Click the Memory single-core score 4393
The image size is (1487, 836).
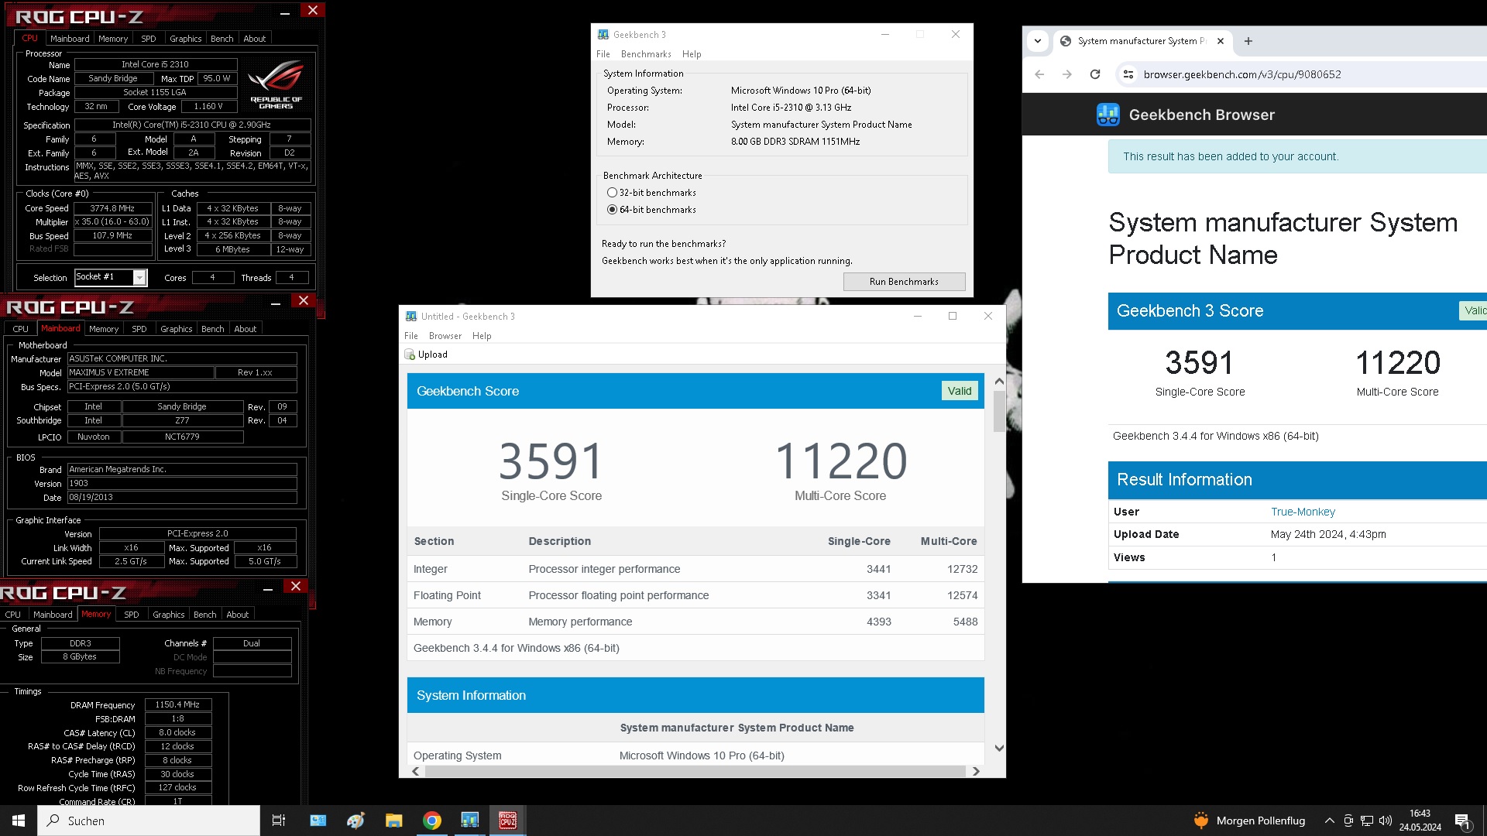tap(878, 622)
